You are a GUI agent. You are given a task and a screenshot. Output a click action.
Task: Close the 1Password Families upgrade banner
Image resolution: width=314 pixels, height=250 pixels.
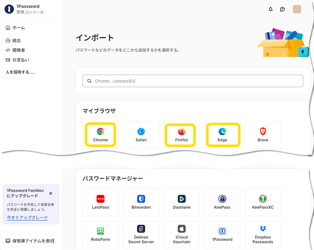point(51,193)
